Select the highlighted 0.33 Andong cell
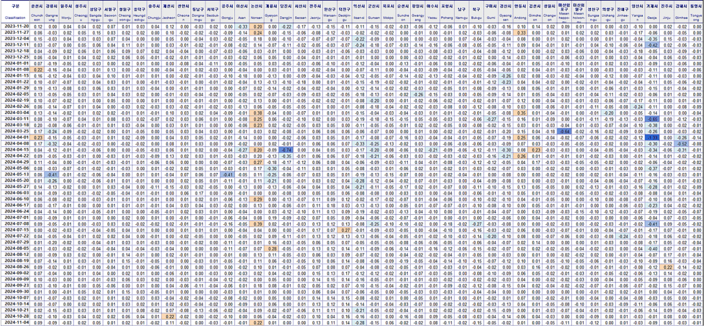 point(520,33)
